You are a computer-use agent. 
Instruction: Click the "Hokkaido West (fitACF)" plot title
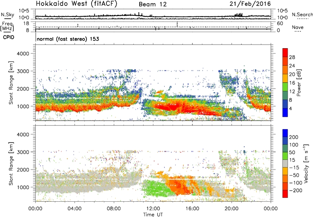click(76, 4)
